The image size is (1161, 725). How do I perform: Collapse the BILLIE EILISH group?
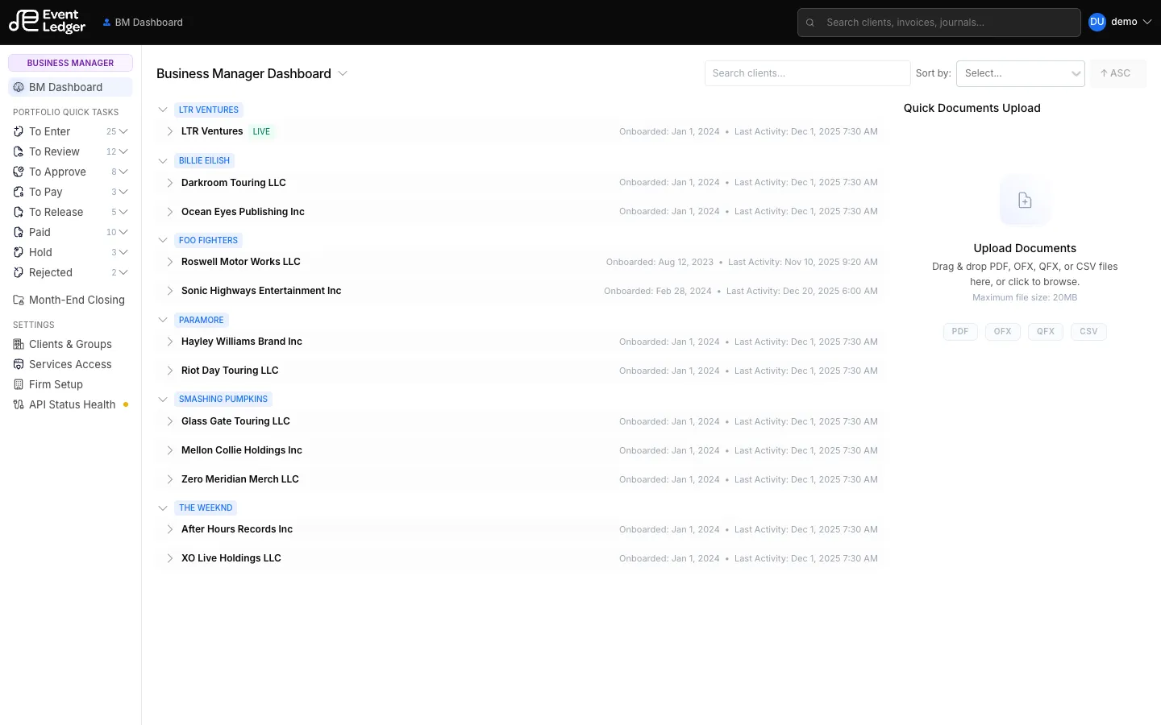[x=163, y=160]
